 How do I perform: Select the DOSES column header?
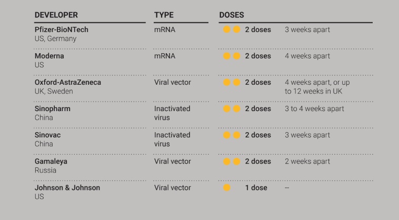(232, 15)
